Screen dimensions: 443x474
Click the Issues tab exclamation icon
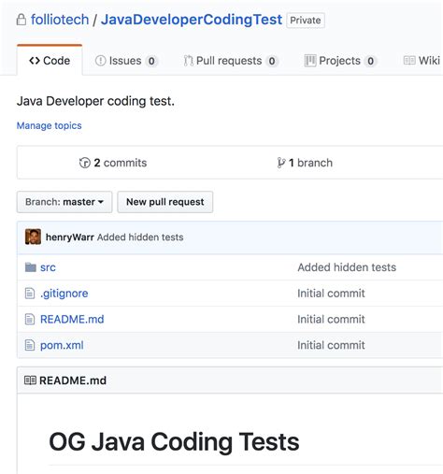(100, 61)
